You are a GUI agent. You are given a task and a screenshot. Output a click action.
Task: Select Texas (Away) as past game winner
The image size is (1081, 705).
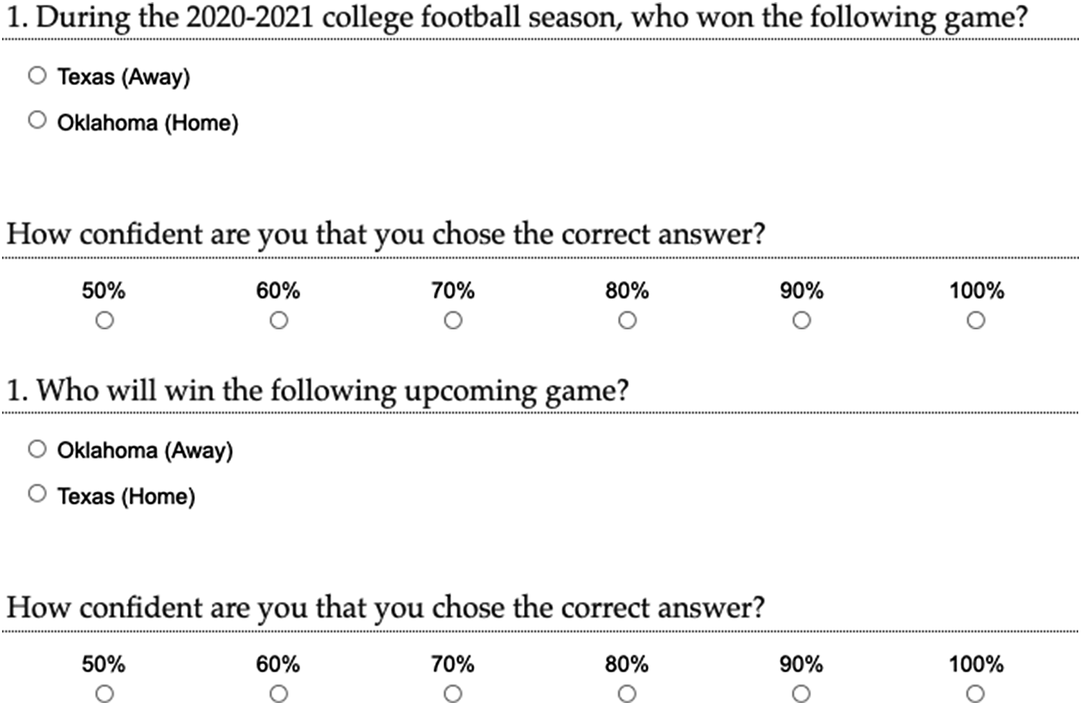pyautogui.click(x=37, y=75)
